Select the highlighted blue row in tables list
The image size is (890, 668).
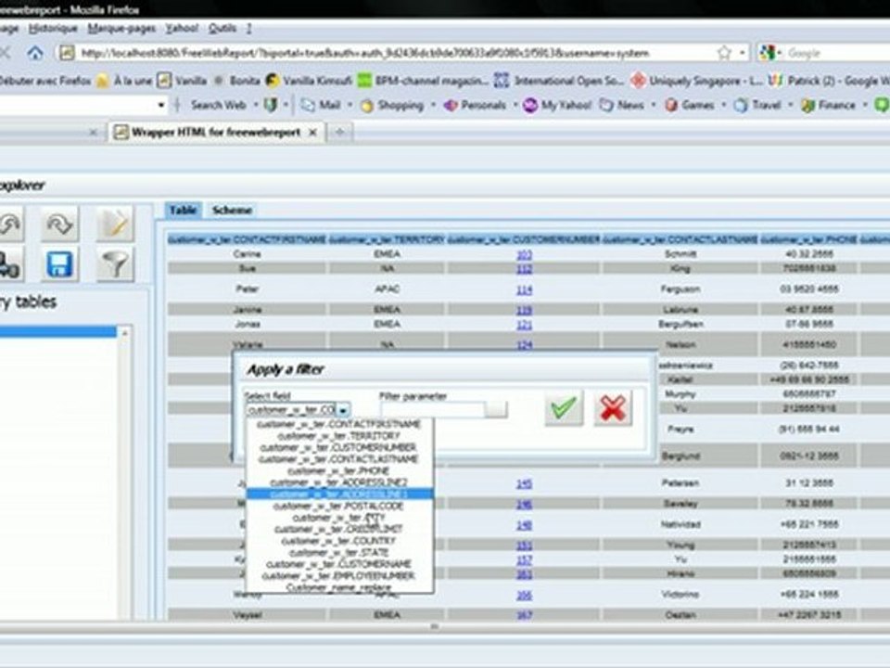57,332
